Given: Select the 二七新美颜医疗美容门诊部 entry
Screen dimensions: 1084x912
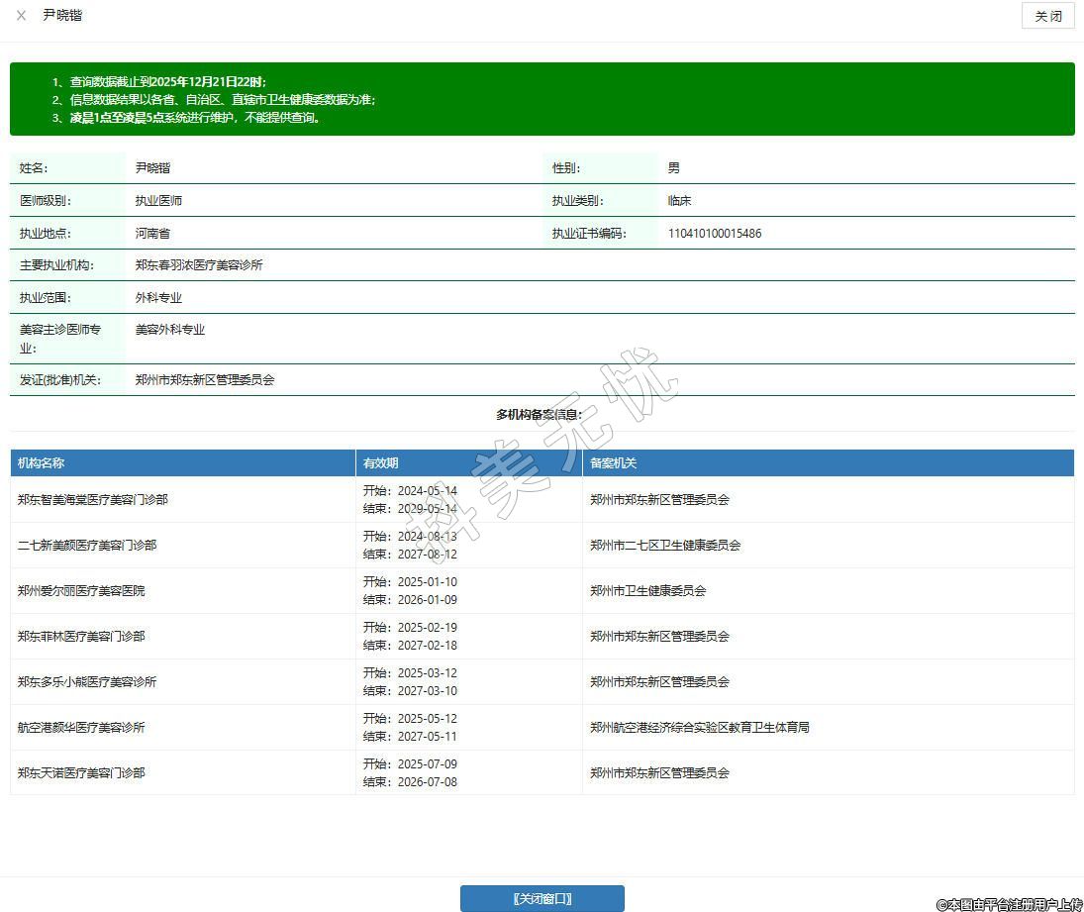Looking at the screenshot, I should [x=87, y=546].
